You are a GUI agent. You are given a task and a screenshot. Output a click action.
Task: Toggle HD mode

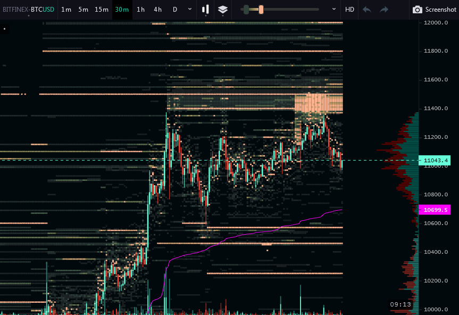pyautogui.click(x=349, y=10)
